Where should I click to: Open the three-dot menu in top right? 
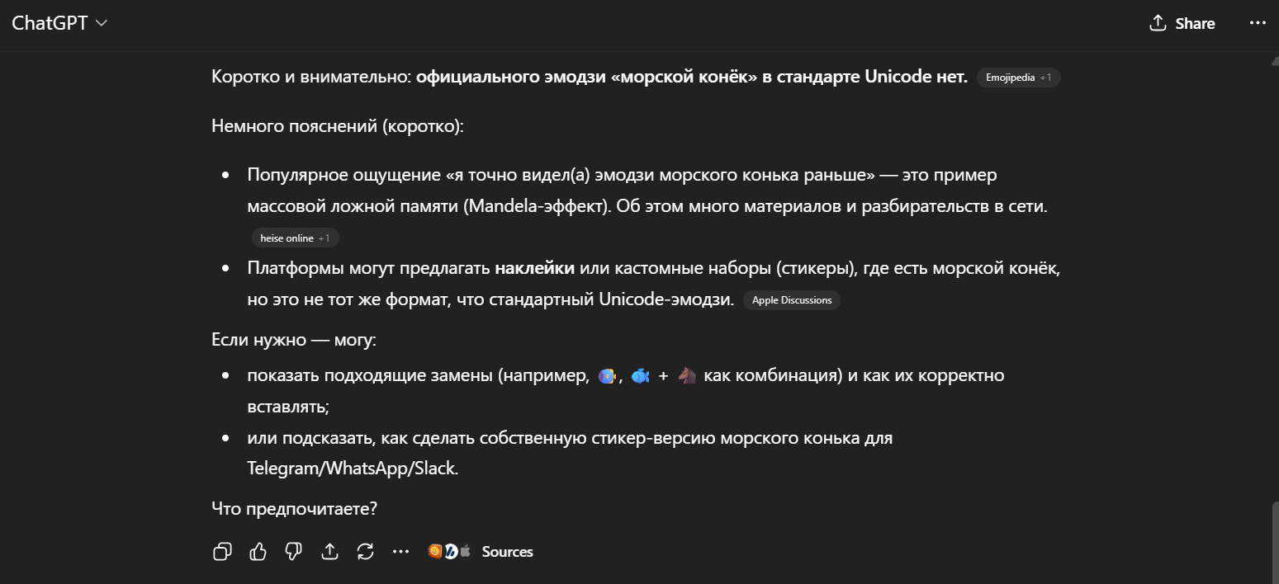pyautogui.click(x=1258, y=23)
